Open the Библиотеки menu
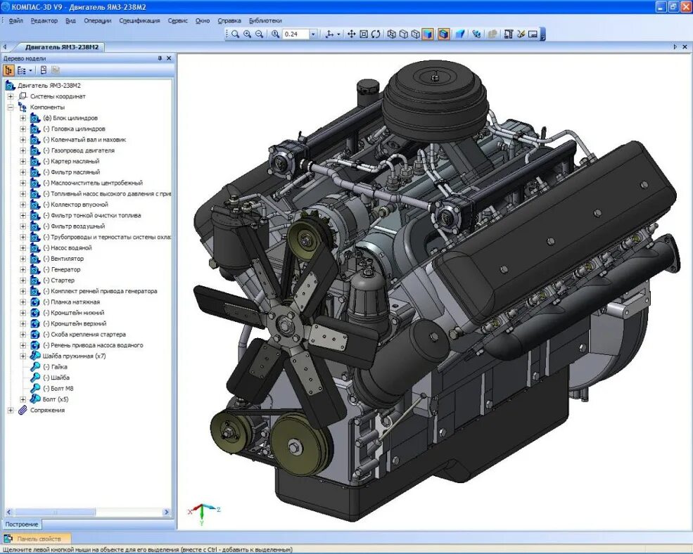 [265, 21]
